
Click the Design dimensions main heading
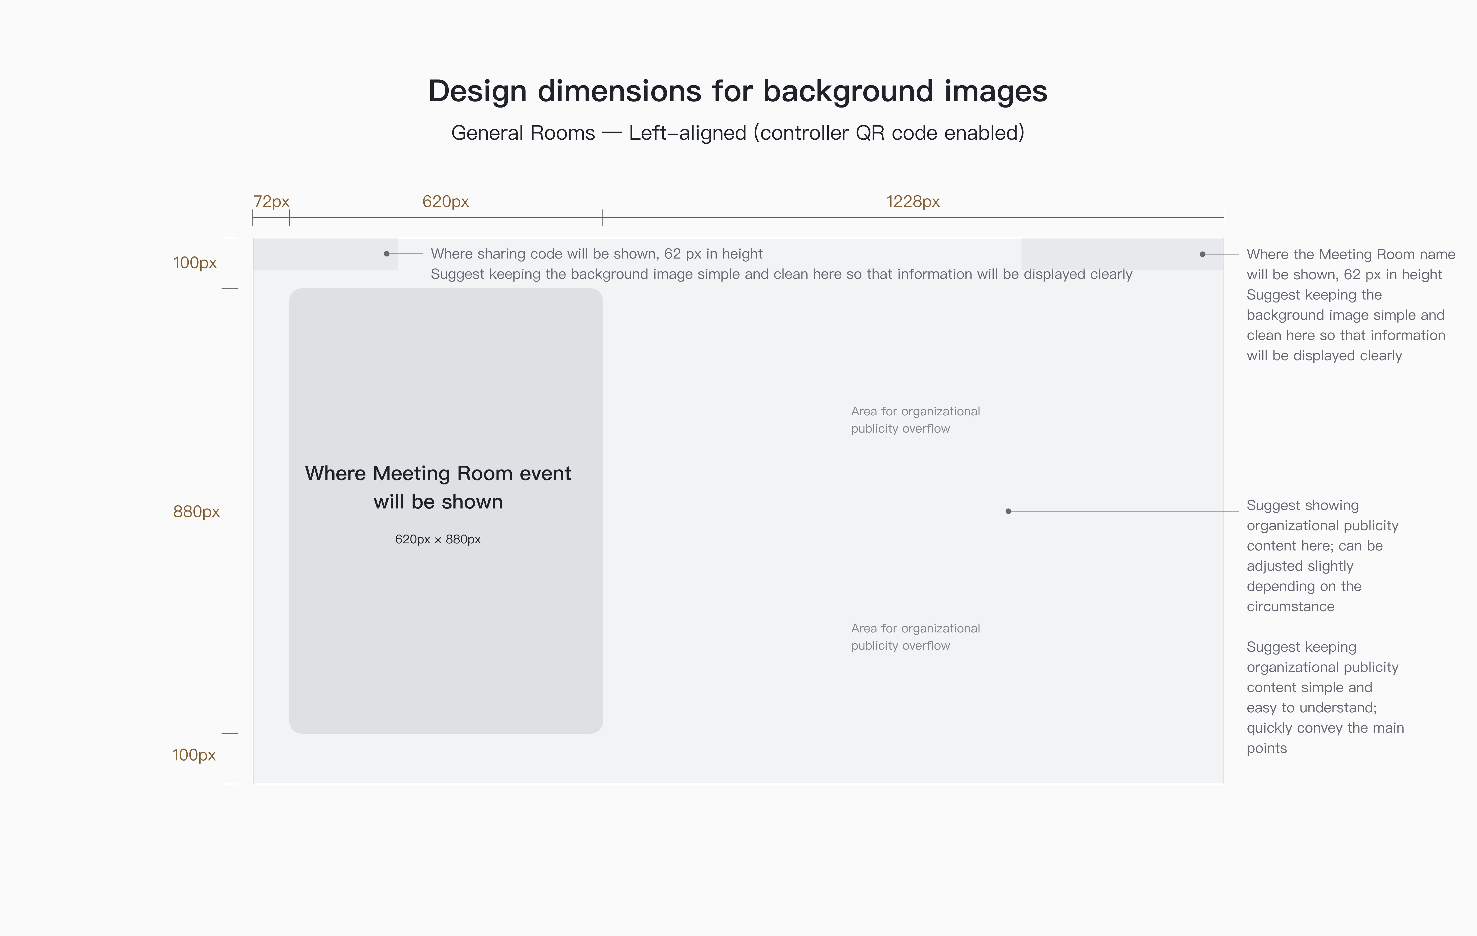pos(738,91)
